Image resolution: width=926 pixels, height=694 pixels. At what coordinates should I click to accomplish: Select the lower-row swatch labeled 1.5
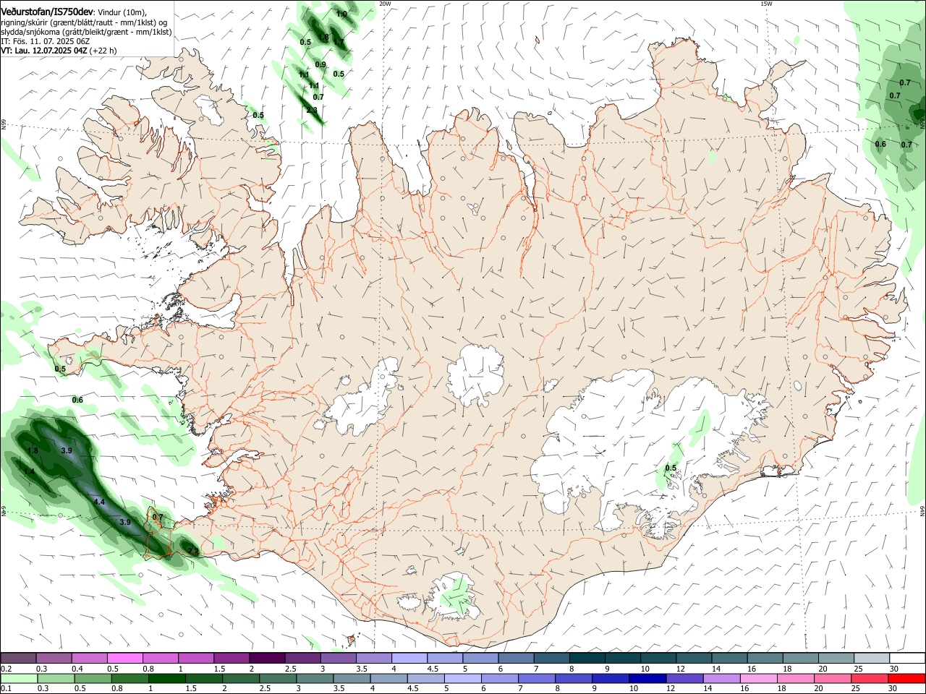pyautogui.click(x=203, y=678)
